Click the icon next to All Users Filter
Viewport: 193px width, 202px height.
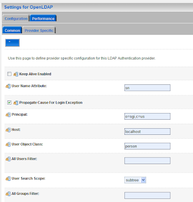[8, 159]
